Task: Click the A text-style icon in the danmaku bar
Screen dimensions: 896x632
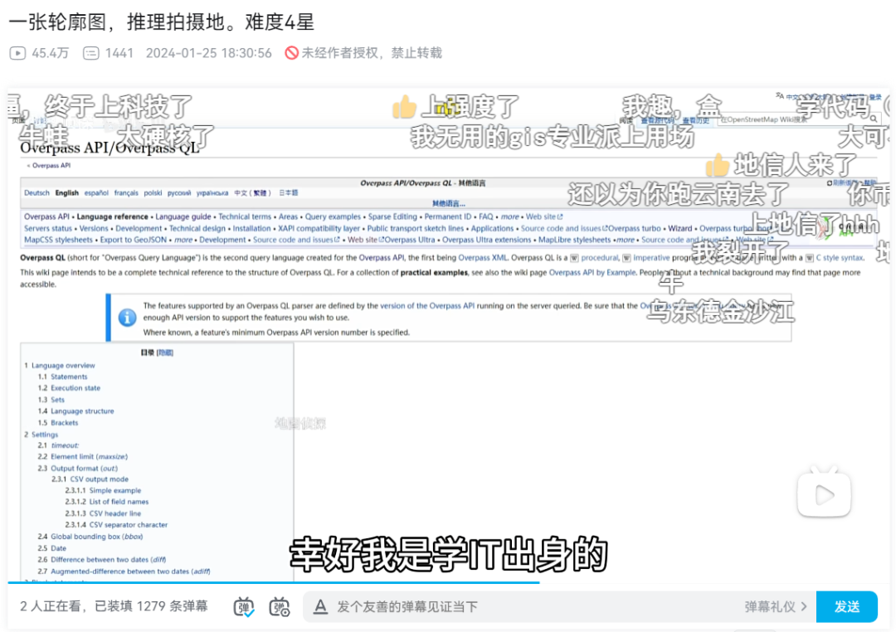Action: (320, 606)
